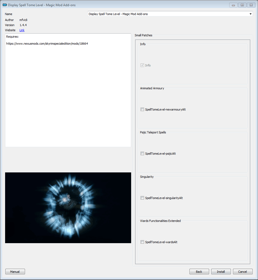Follow the Website Link hyperlink
The width and height of the screenshot is (258, 280).
coord(22,30)
